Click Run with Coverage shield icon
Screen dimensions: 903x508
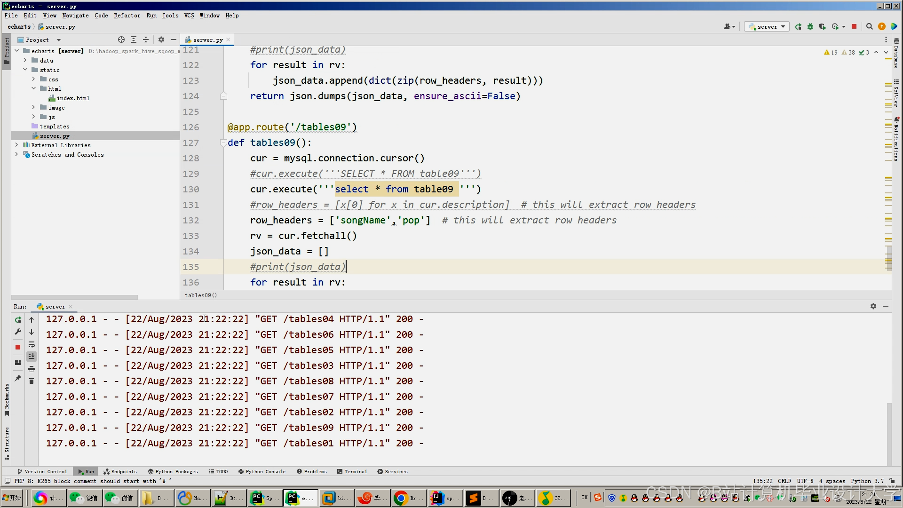(822, 27)
